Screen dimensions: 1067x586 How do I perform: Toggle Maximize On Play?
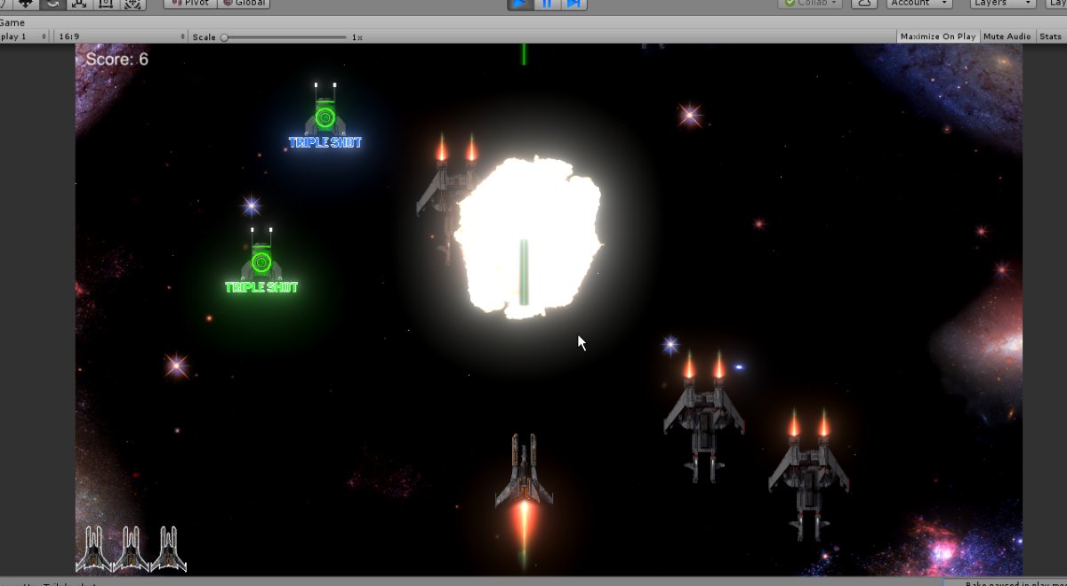[937, 36]
